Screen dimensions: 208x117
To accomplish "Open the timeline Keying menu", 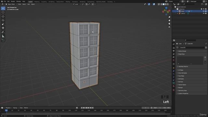I will (16, 108).
